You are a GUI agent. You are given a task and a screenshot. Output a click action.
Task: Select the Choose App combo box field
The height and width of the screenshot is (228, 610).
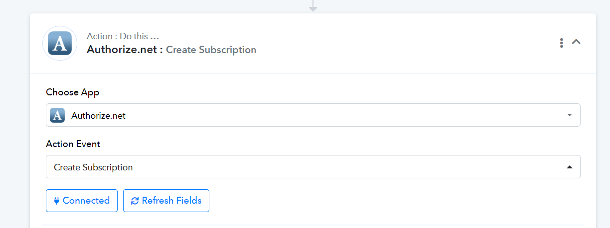(x=313, y=115)
